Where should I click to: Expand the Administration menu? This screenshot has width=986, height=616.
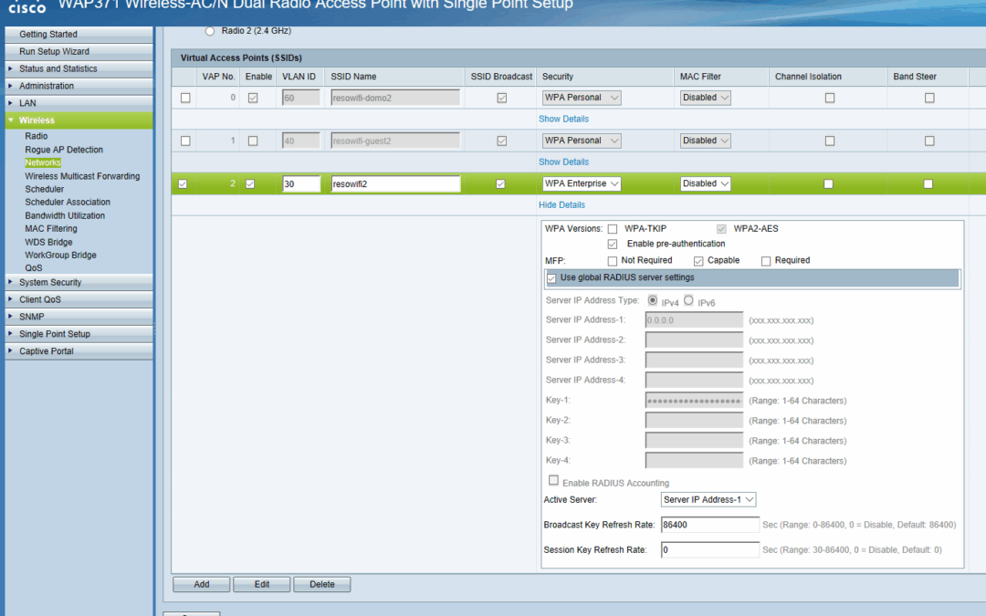[x=79, y=86]
